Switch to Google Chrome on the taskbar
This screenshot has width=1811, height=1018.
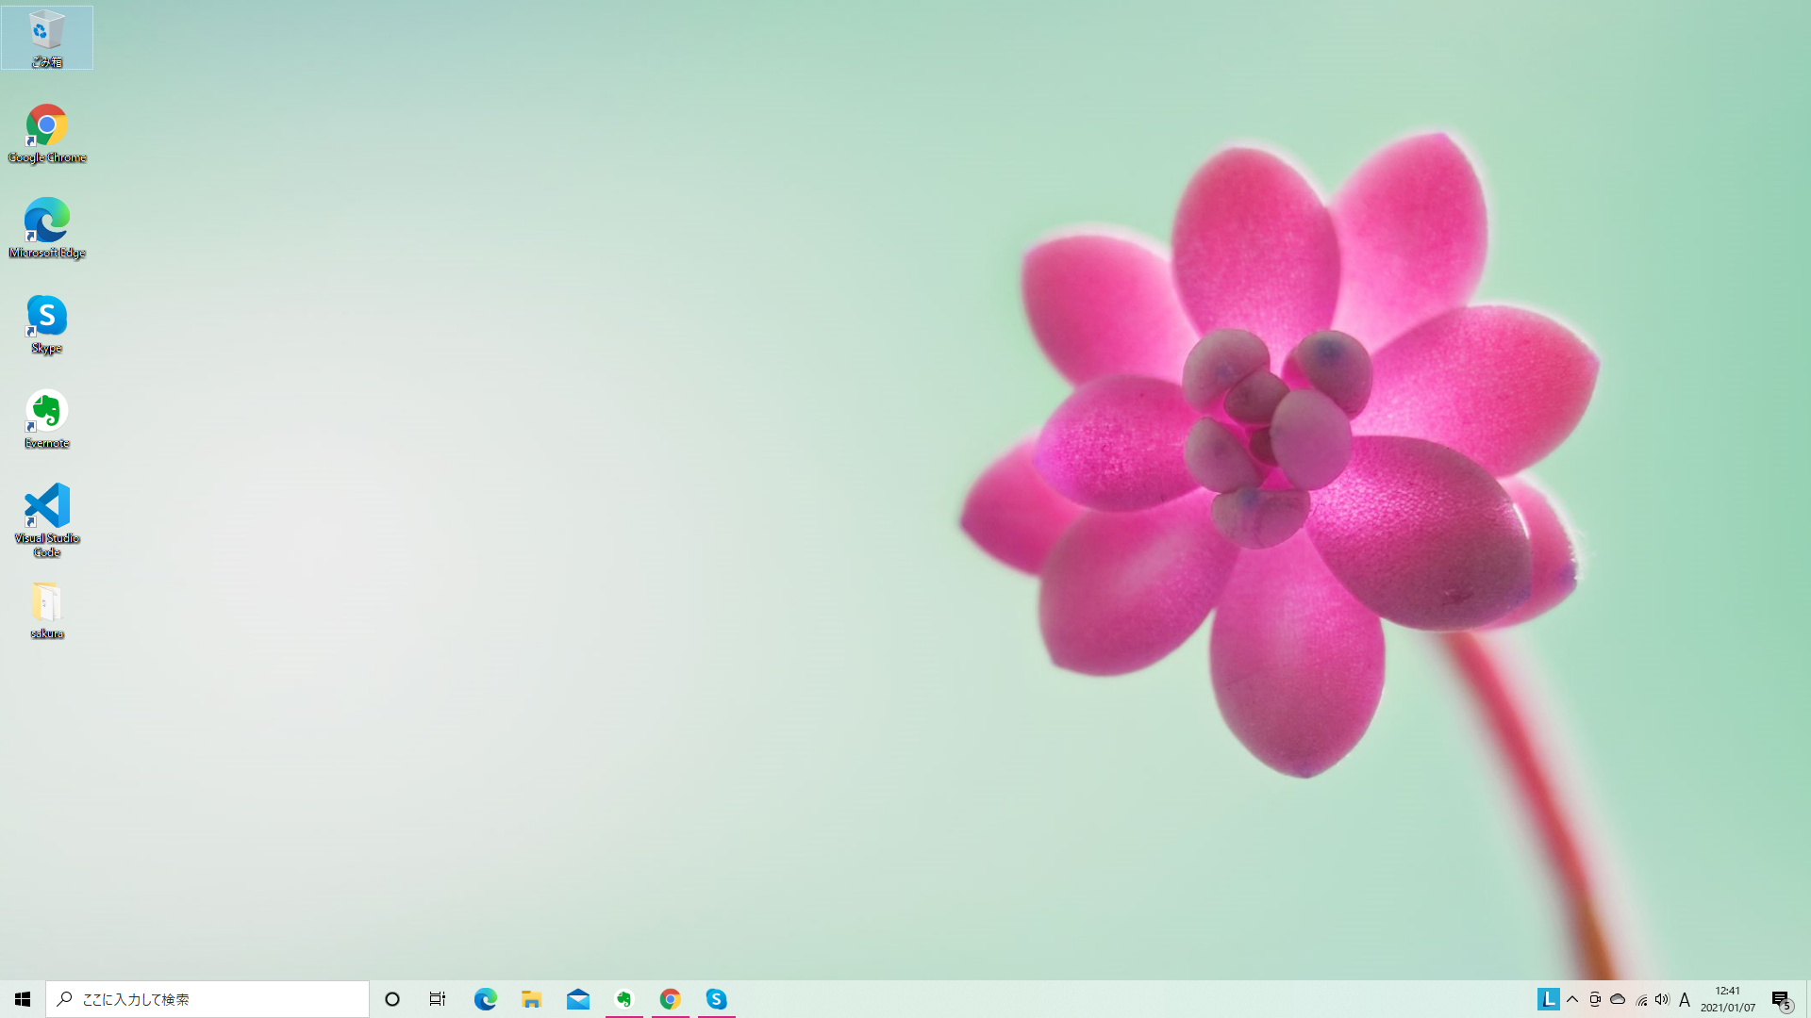tap(670, 999)
